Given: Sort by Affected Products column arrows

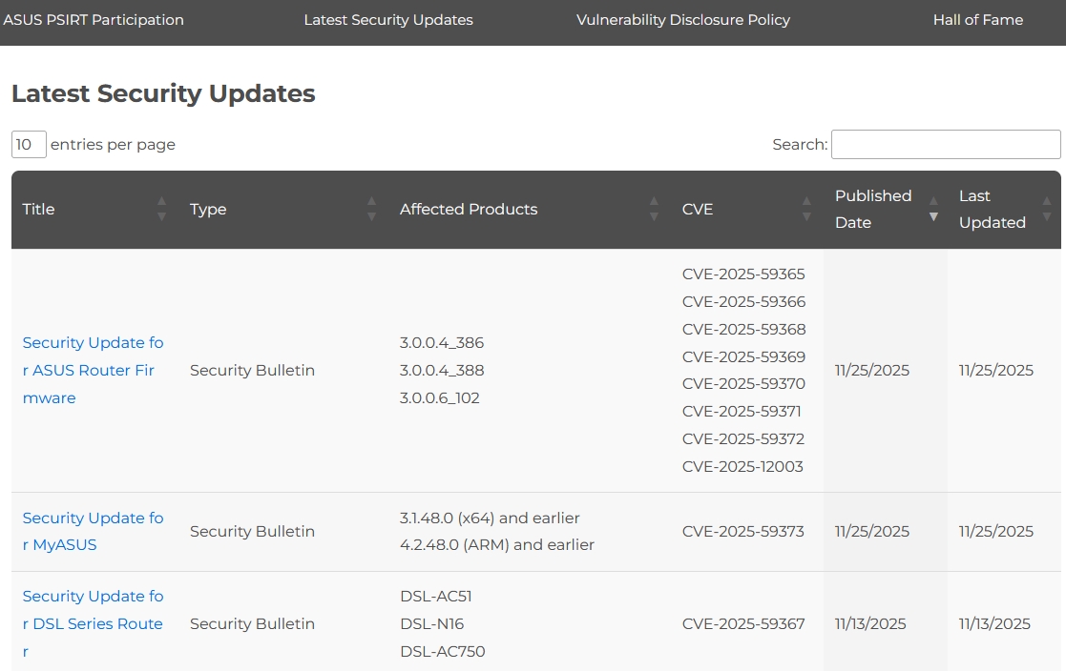Looking at the screenshot, I should click(654, 210).
